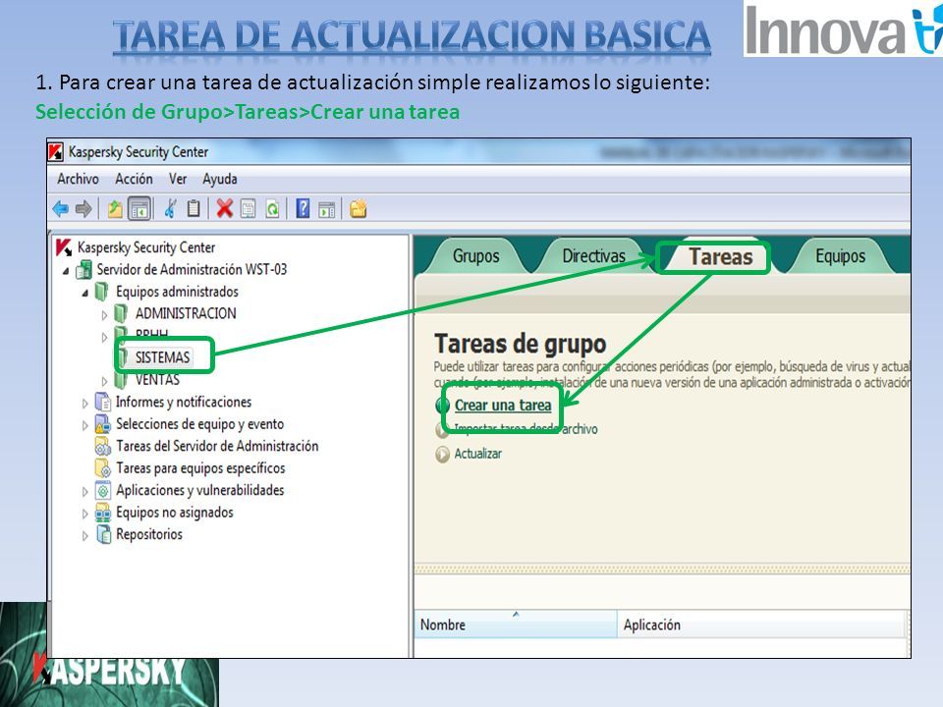Click the Repositorios node icon
The height and width of the screenshot is (707, 943).
point(103,534)
